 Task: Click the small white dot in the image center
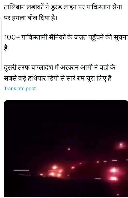coord(69,149)
